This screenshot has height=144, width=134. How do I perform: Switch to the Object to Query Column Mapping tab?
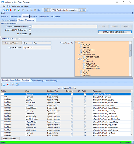(44, 80)
